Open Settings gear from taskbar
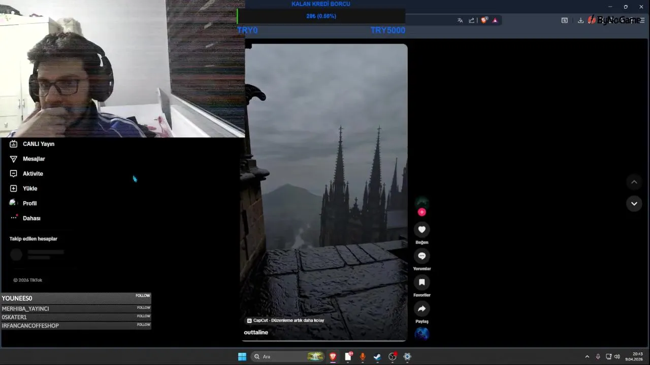 [407, 357]
